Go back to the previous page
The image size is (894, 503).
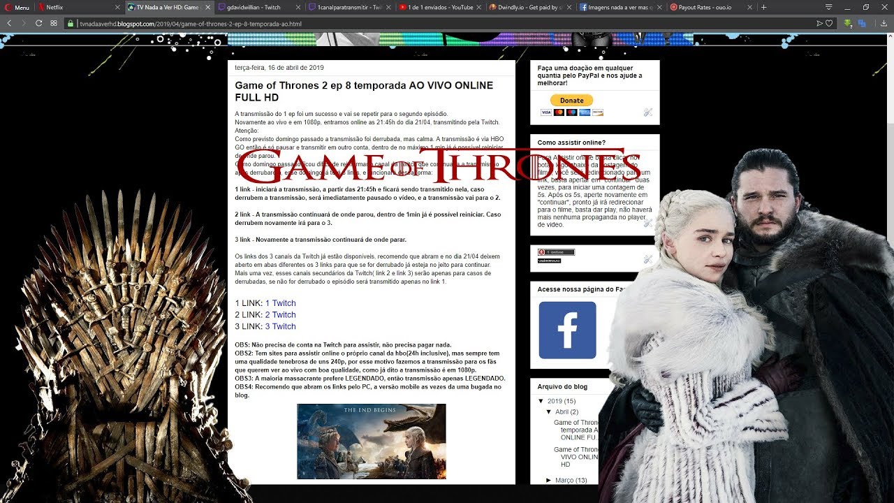pos(9,23)
